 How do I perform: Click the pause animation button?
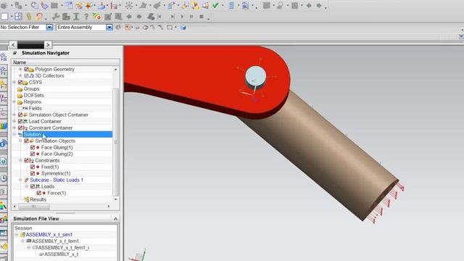click(x=191, y=17)
